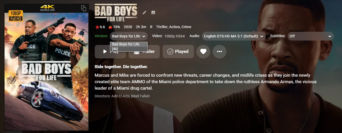Toggle the heart favorite button

[x=203, y=51]
